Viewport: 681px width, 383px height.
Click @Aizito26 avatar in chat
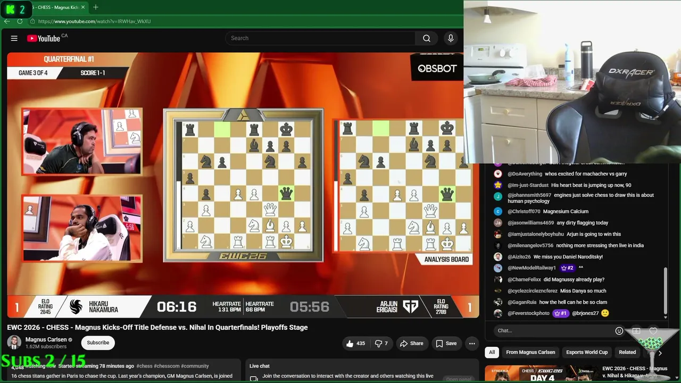pos(498,257)
